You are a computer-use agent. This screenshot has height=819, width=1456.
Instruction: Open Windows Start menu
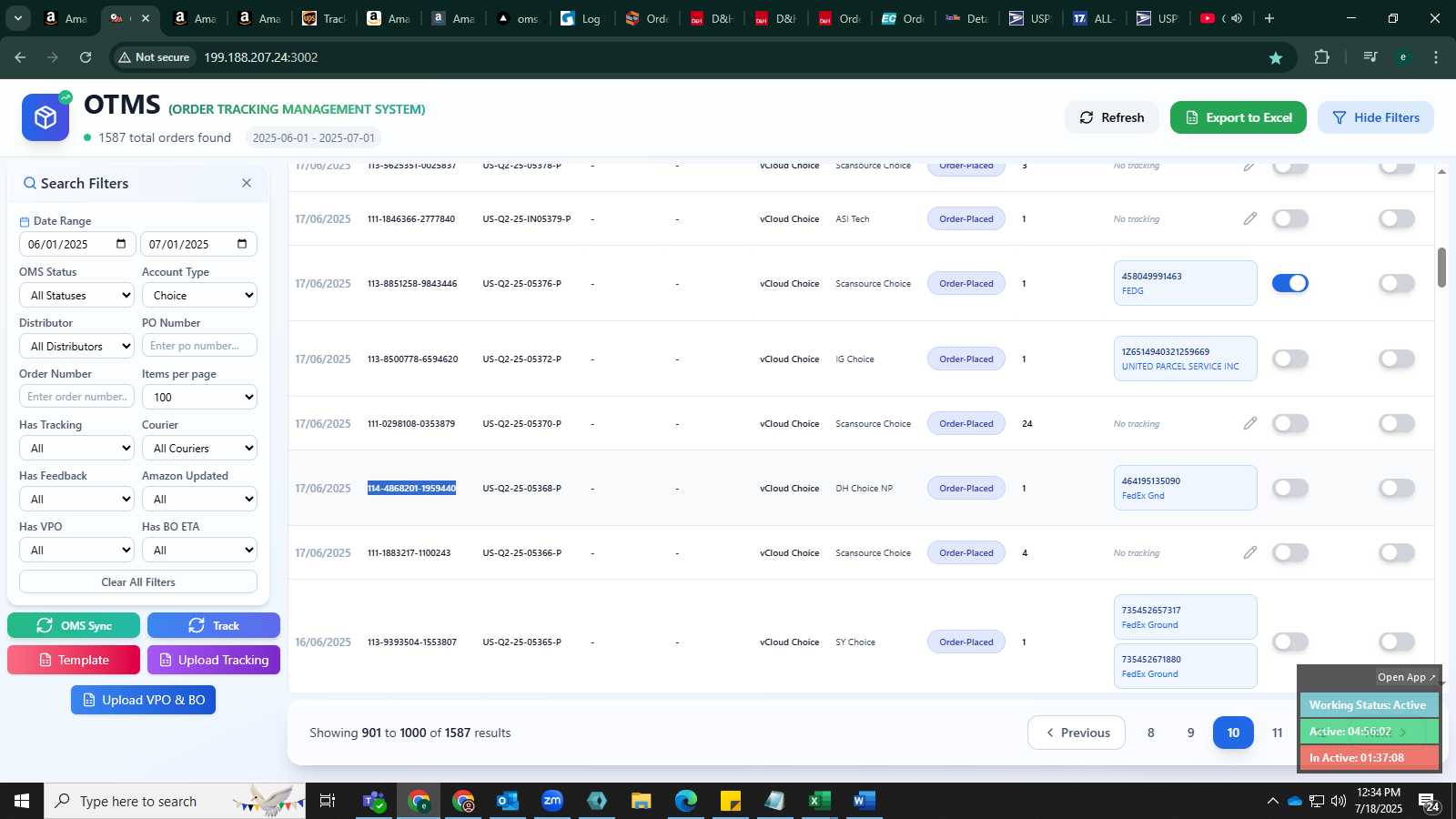[x=22, y=801]
